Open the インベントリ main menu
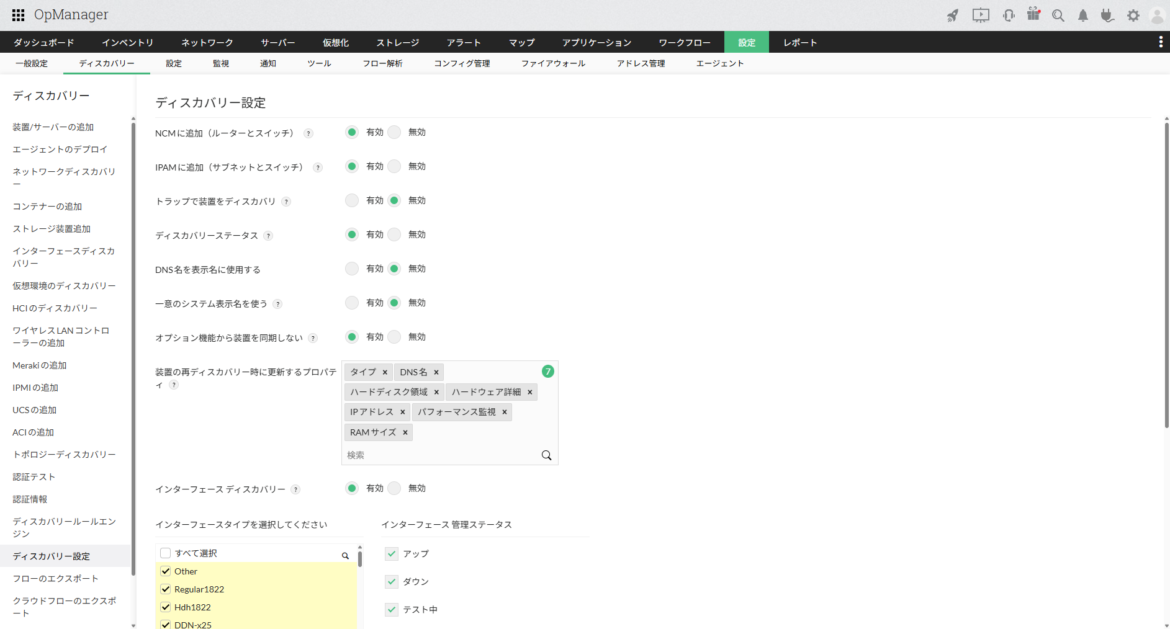The height and width of the screenshot is (629, 1170). 127,42
